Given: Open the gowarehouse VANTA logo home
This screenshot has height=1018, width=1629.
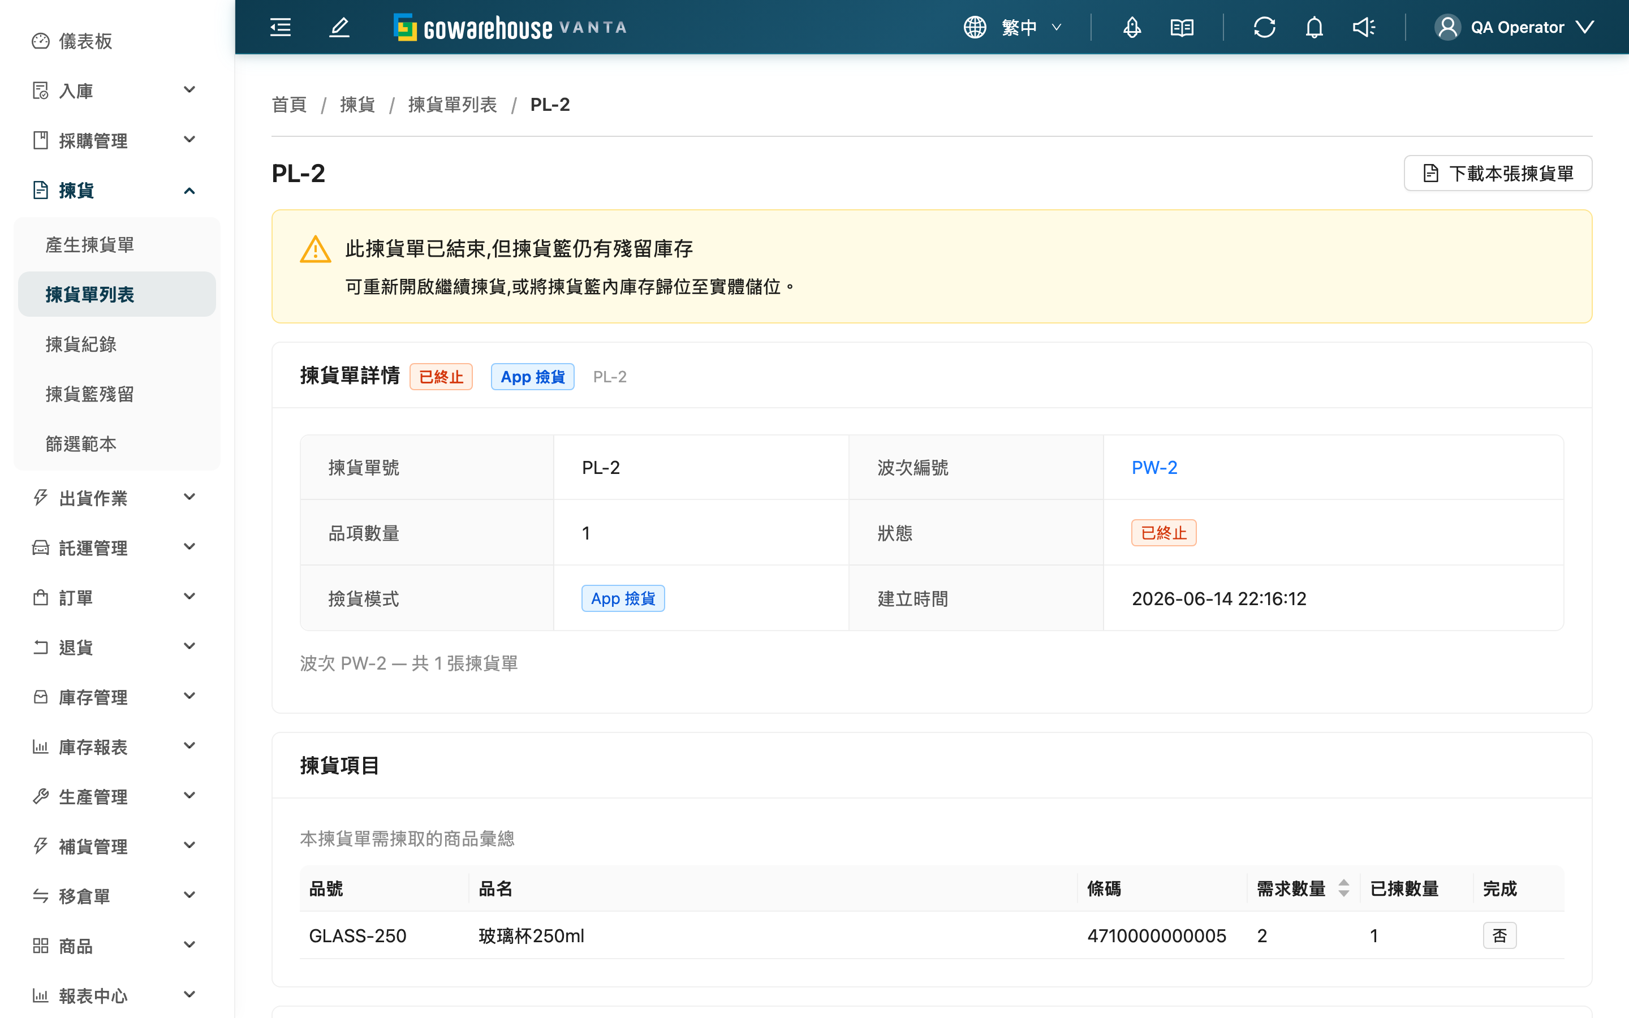Looking at the screenshot, I should [510, 28].
